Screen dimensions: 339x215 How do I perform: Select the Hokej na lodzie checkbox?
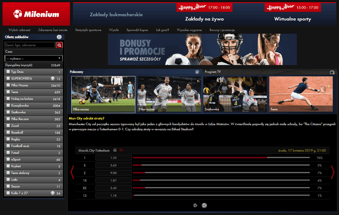point(8,99)
